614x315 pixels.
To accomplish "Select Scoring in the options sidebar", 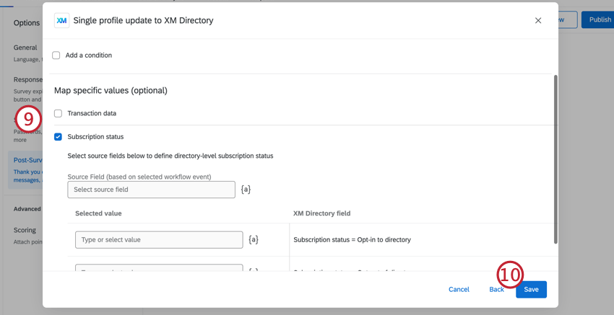I will (x=25, y=230).
